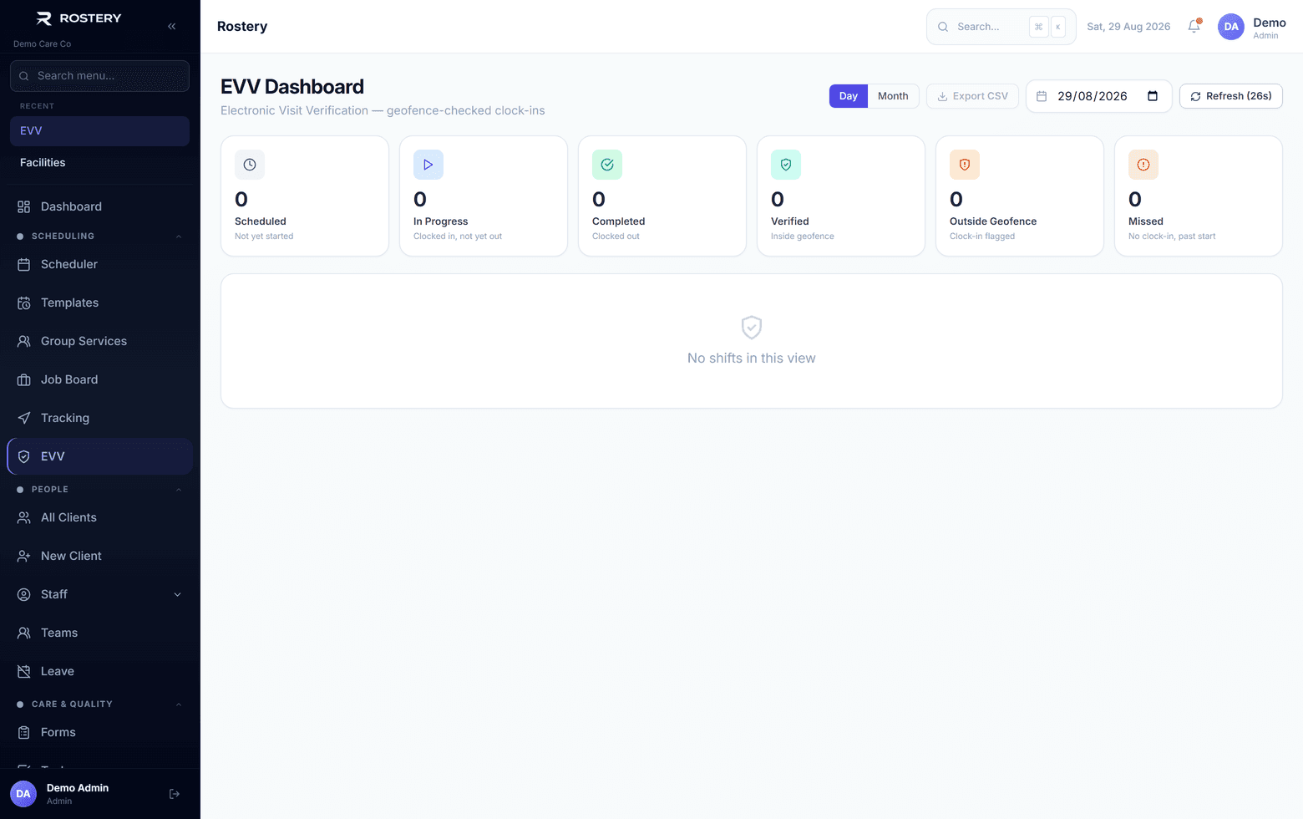Click the 'No shifts in this view' text
This screenshot has height=819, width=1303.
[x=752, y=358]
